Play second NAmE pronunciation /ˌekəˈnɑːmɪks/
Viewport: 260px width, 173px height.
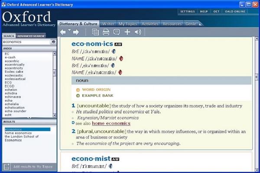[120, 72]
